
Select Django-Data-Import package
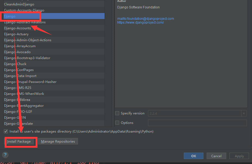[54, 76]
